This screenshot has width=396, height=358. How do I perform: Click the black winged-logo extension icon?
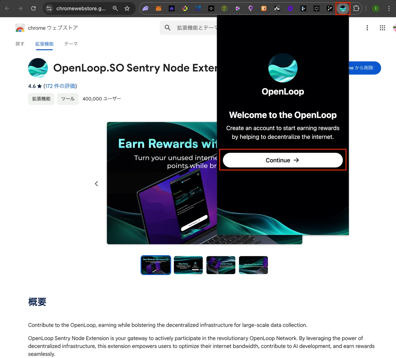click(211, 9)
